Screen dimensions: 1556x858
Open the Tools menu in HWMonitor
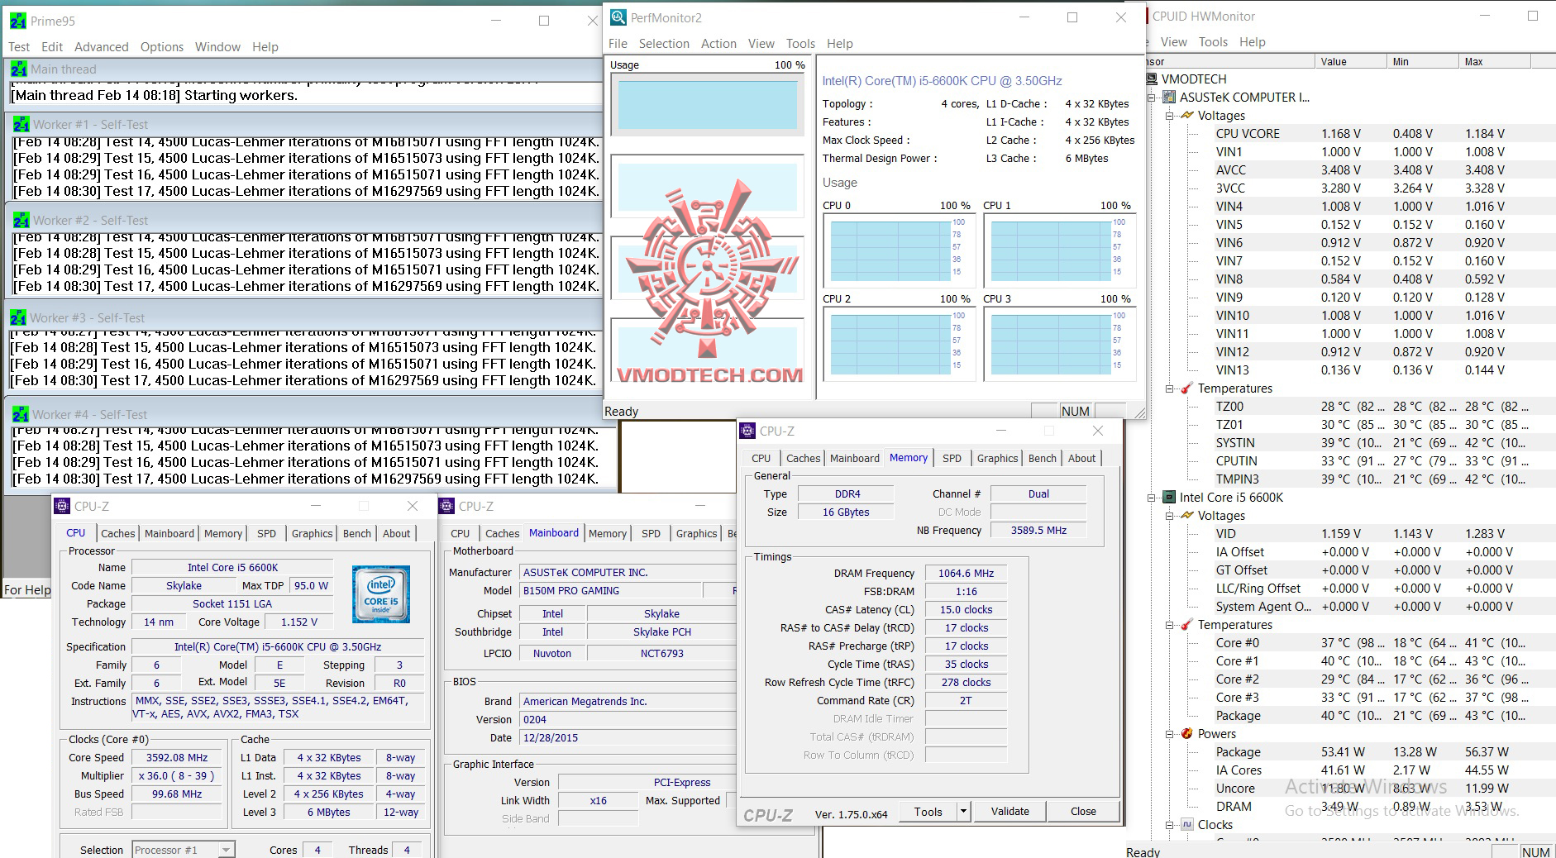click(1213, 42)
